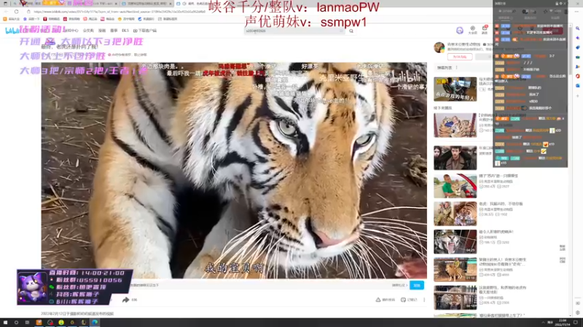Viewport: 583px width, 327px height.
Task: Click the report warning triangle icon
Action: coord(377,299)
